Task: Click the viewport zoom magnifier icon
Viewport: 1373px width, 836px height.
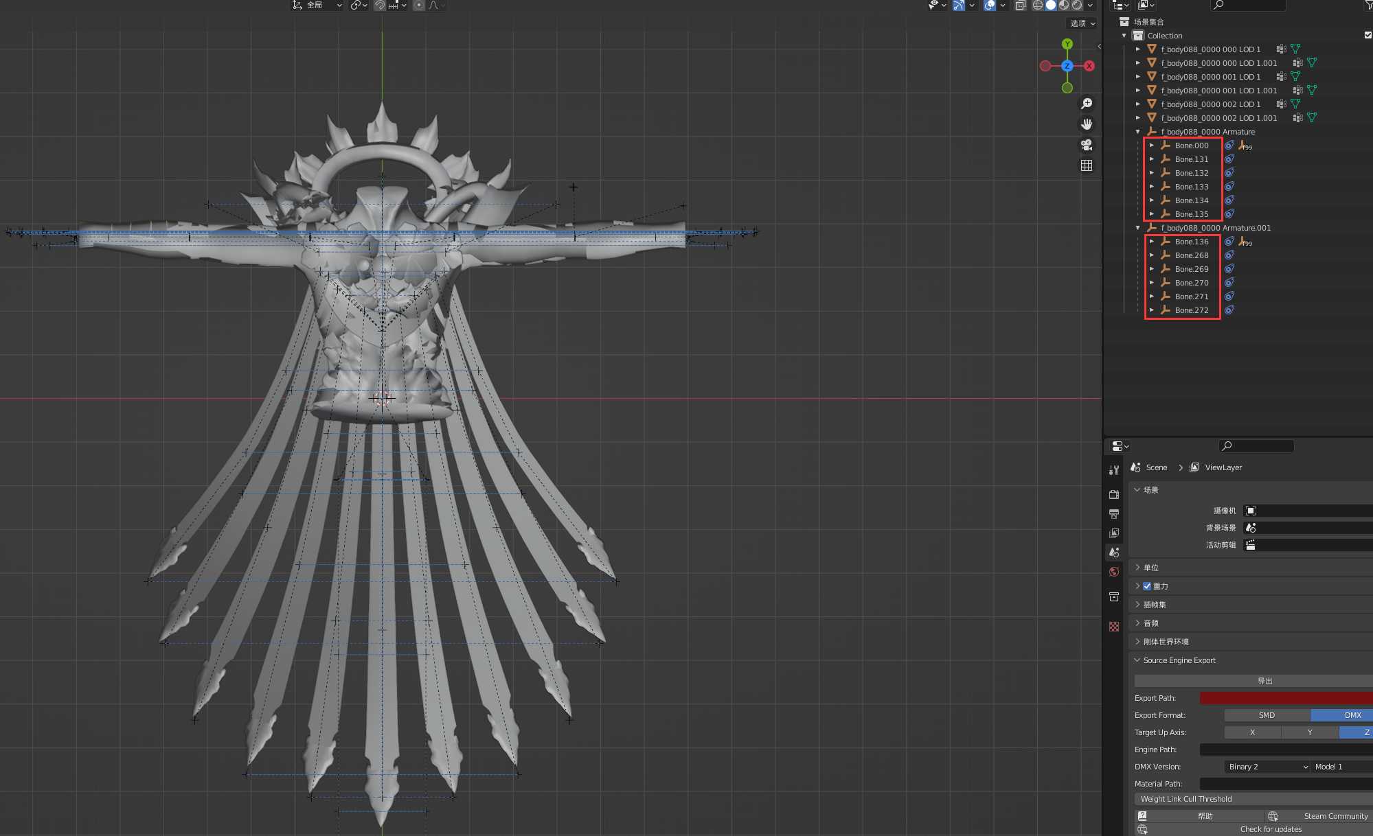Action: [1087, 104]
